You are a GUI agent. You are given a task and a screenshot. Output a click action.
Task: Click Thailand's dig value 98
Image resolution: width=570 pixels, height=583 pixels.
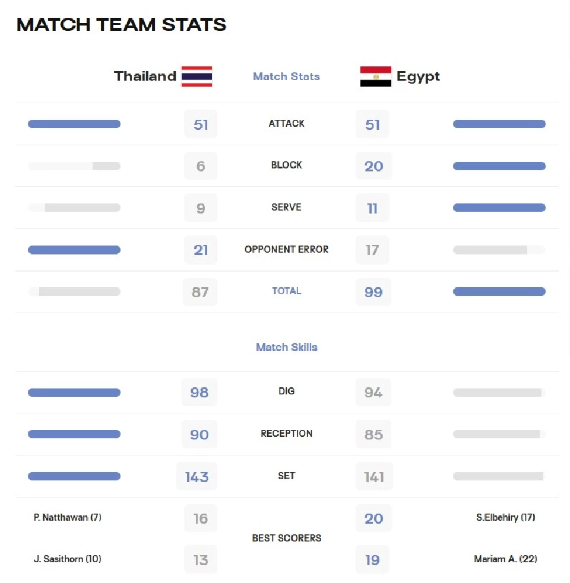199,392
